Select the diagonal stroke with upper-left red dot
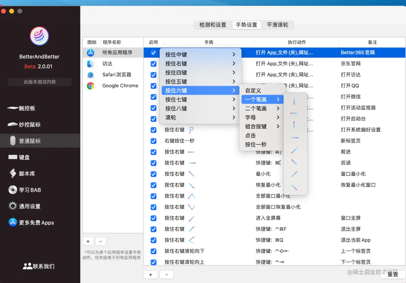This screenshot has width=406, height=283. (x=294, y=162)
